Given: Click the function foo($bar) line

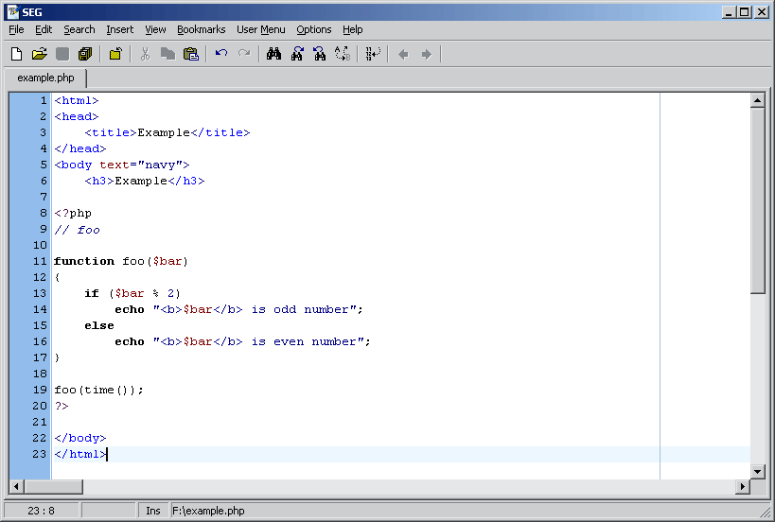Looking at the screenshot, I should point(121,261).
